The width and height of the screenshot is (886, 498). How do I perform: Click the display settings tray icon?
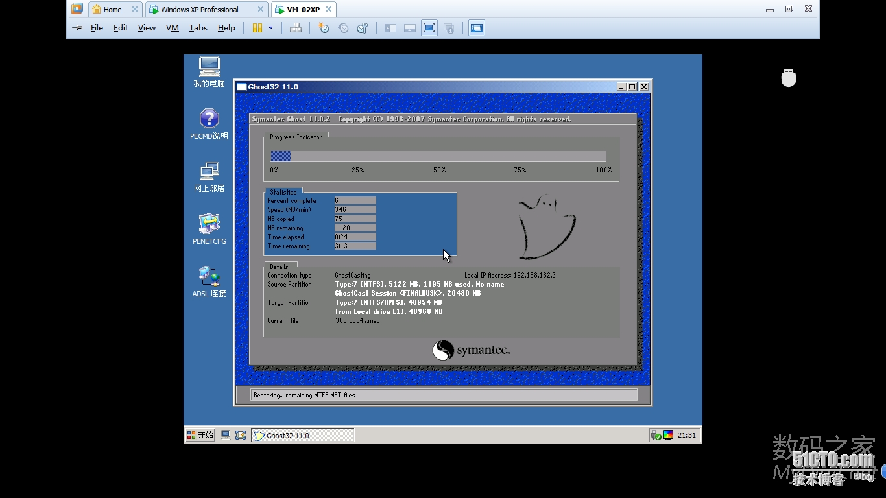tap(668, 435)
